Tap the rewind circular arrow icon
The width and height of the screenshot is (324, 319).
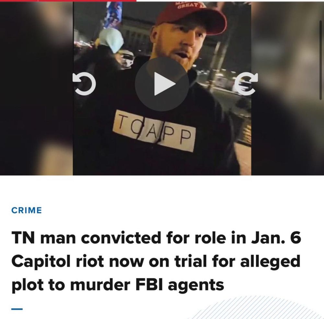pyautogui.click(x=84, y=84)
